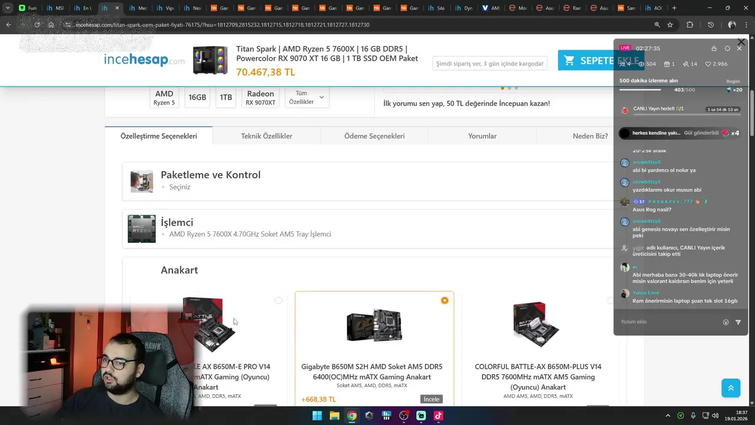
Task: Open File Explorer from the taskbar
Action: 334,416
